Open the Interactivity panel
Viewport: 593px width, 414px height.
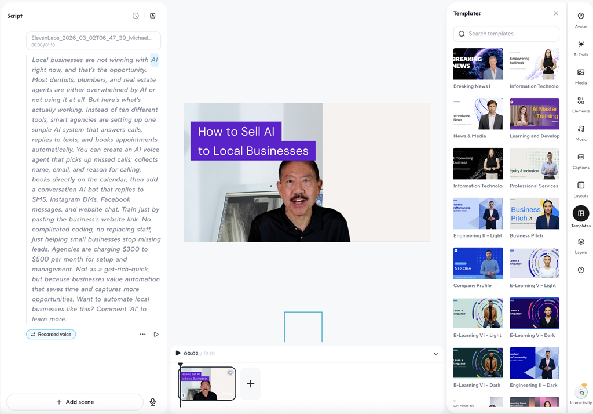(x=580, y=394)
